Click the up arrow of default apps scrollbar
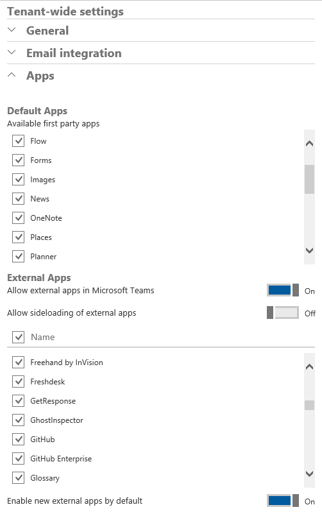Image resolution: width=322 pixels, height=514 pixels. 310,144
